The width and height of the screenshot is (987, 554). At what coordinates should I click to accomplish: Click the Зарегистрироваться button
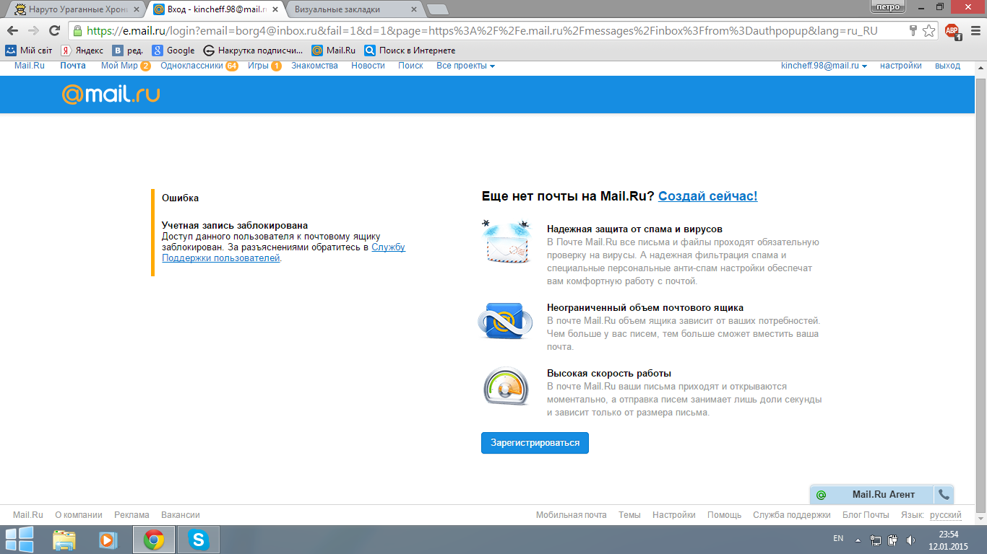click(535, 443)
